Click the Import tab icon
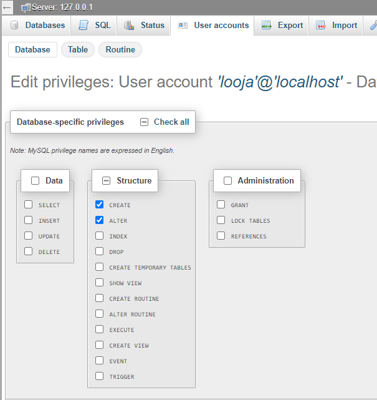This screenshot has width=377, height=400. point(321,26)
